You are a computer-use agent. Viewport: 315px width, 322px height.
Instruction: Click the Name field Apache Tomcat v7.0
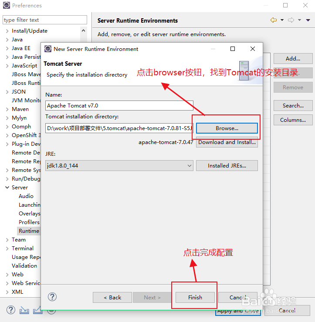119,106
